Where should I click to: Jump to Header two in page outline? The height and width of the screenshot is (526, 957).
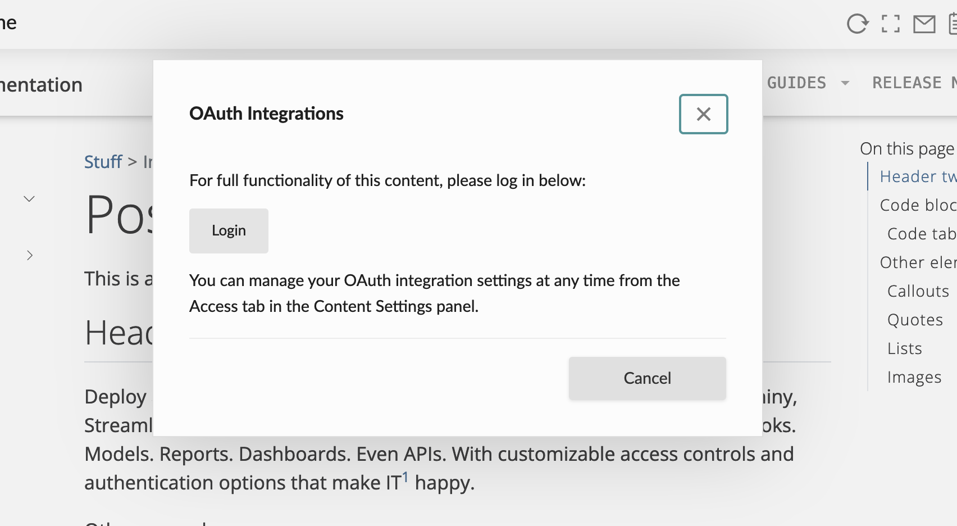[x=918, y=176]
